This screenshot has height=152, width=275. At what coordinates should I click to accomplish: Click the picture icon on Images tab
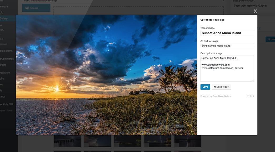coord(27,8)
